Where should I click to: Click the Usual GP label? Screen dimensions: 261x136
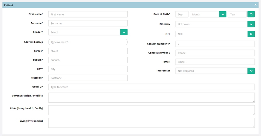[x=38, y=87]
